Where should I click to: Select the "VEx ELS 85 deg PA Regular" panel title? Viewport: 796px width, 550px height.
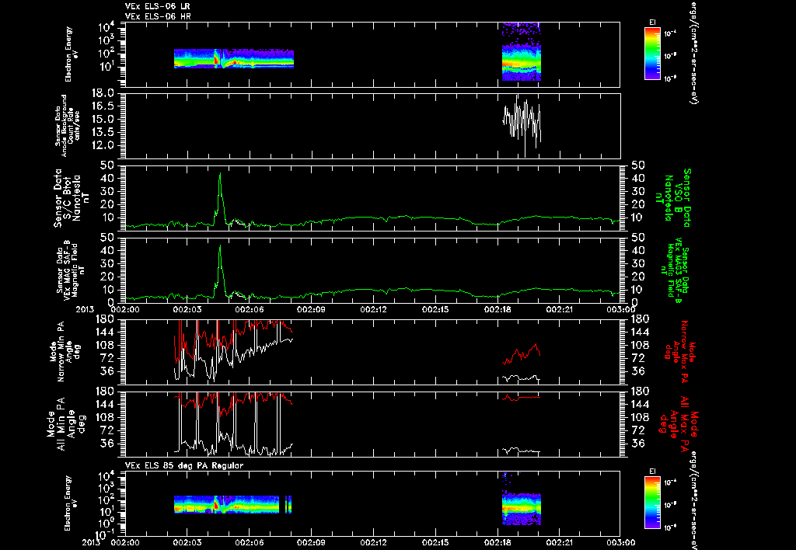[x=184, y=465]
